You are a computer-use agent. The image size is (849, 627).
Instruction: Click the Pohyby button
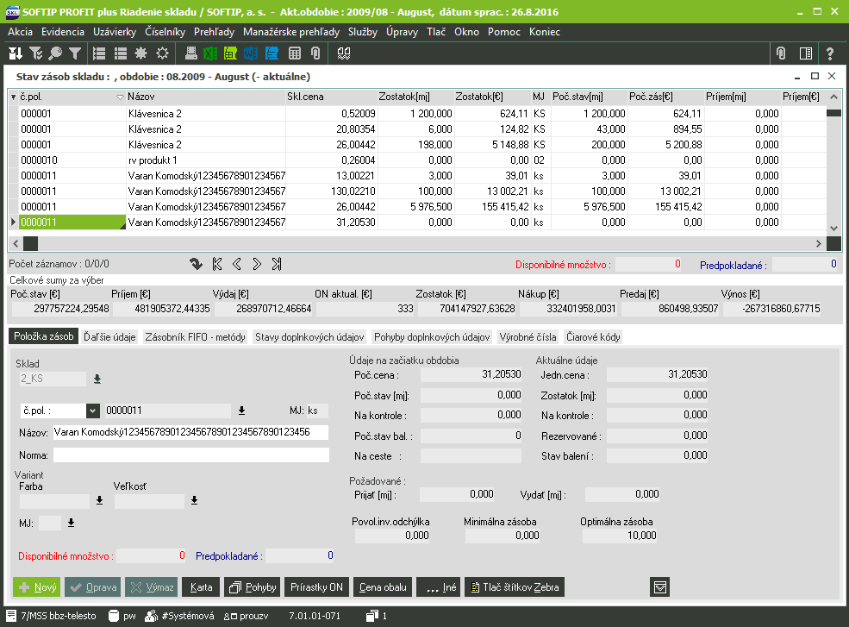click(253, 587)
